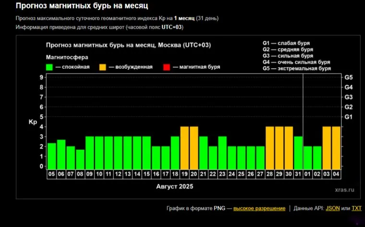Click the G1 label on right axis
The width and height of the screenshot is (365, 227).
pos(349,117)
